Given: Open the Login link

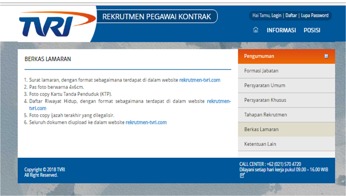Looking at the screenshot, I should coord(276,15).
